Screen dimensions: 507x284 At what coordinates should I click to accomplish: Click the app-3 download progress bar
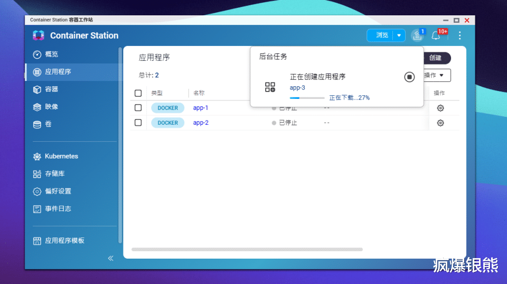tap(307, 98)
